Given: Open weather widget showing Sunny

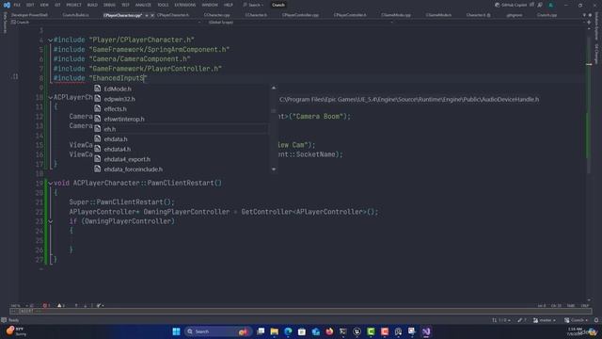Looking at the screenshot, I should [x=16, y=331].
